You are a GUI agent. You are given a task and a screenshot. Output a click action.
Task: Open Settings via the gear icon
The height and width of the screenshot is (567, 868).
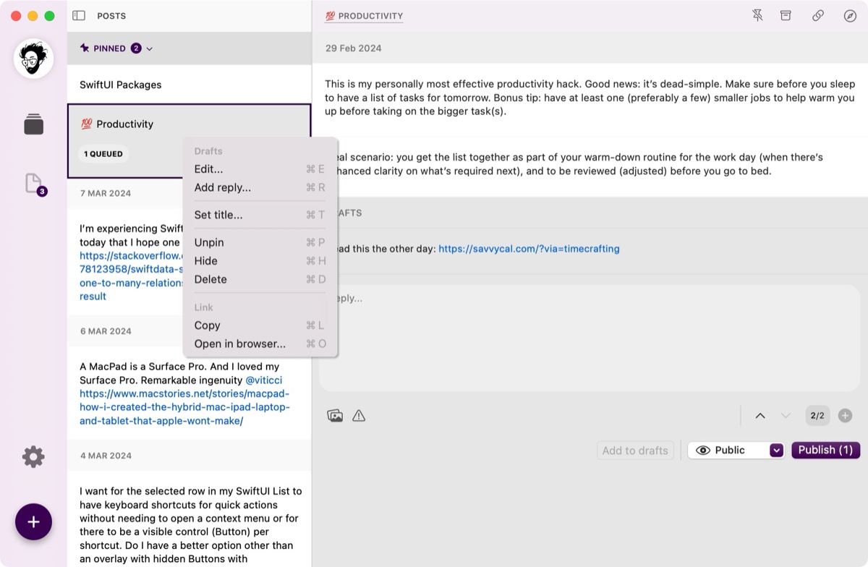pos(33,456)
